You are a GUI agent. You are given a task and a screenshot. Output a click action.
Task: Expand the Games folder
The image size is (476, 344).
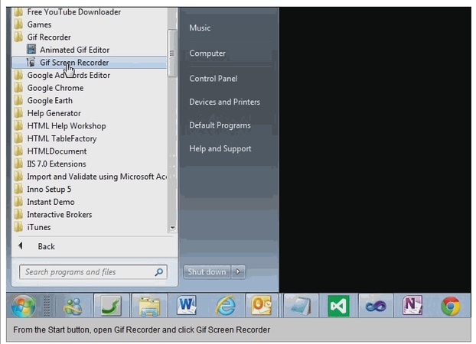coord(39,24)
